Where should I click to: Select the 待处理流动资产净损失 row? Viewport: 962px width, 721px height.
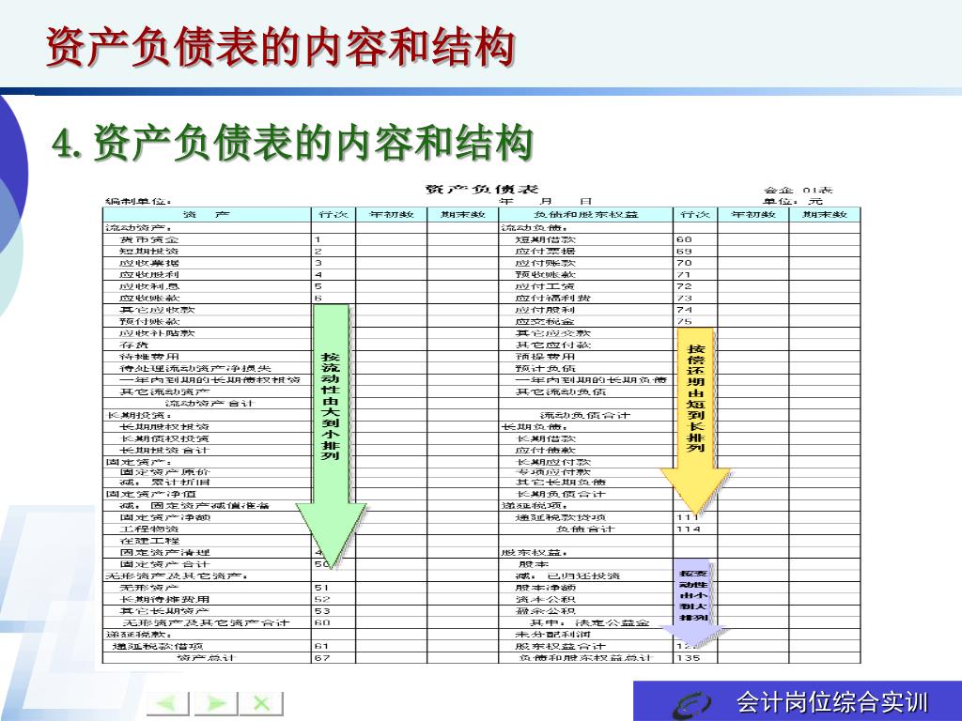point(195,368)
